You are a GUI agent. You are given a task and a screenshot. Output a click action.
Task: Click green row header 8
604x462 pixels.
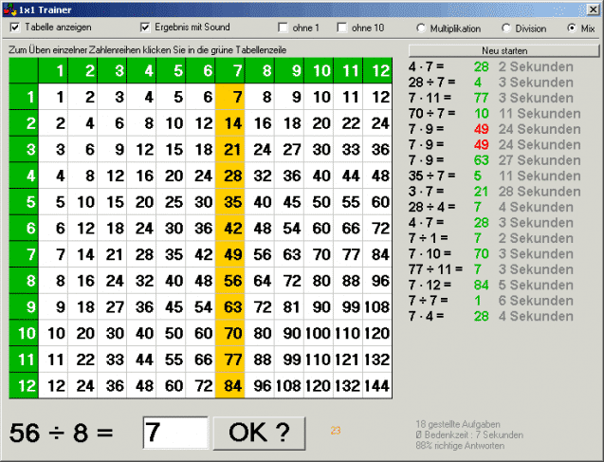point(24,281)
